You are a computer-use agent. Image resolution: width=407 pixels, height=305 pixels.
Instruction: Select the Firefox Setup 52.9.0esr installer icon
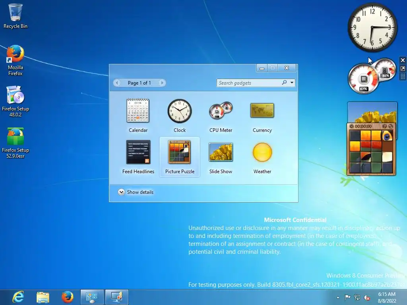[16, 143]
